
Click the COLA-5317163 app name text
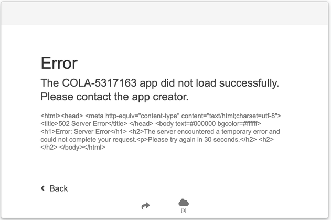pyautogui.click(x=99, y=82)
